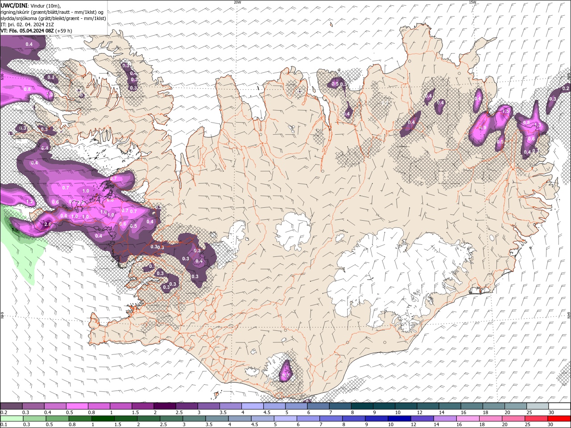Click the header line starting 'slydda/snjókoma'
The height and width of the screenshot is (428, 571).
click(x=54, y=18)
